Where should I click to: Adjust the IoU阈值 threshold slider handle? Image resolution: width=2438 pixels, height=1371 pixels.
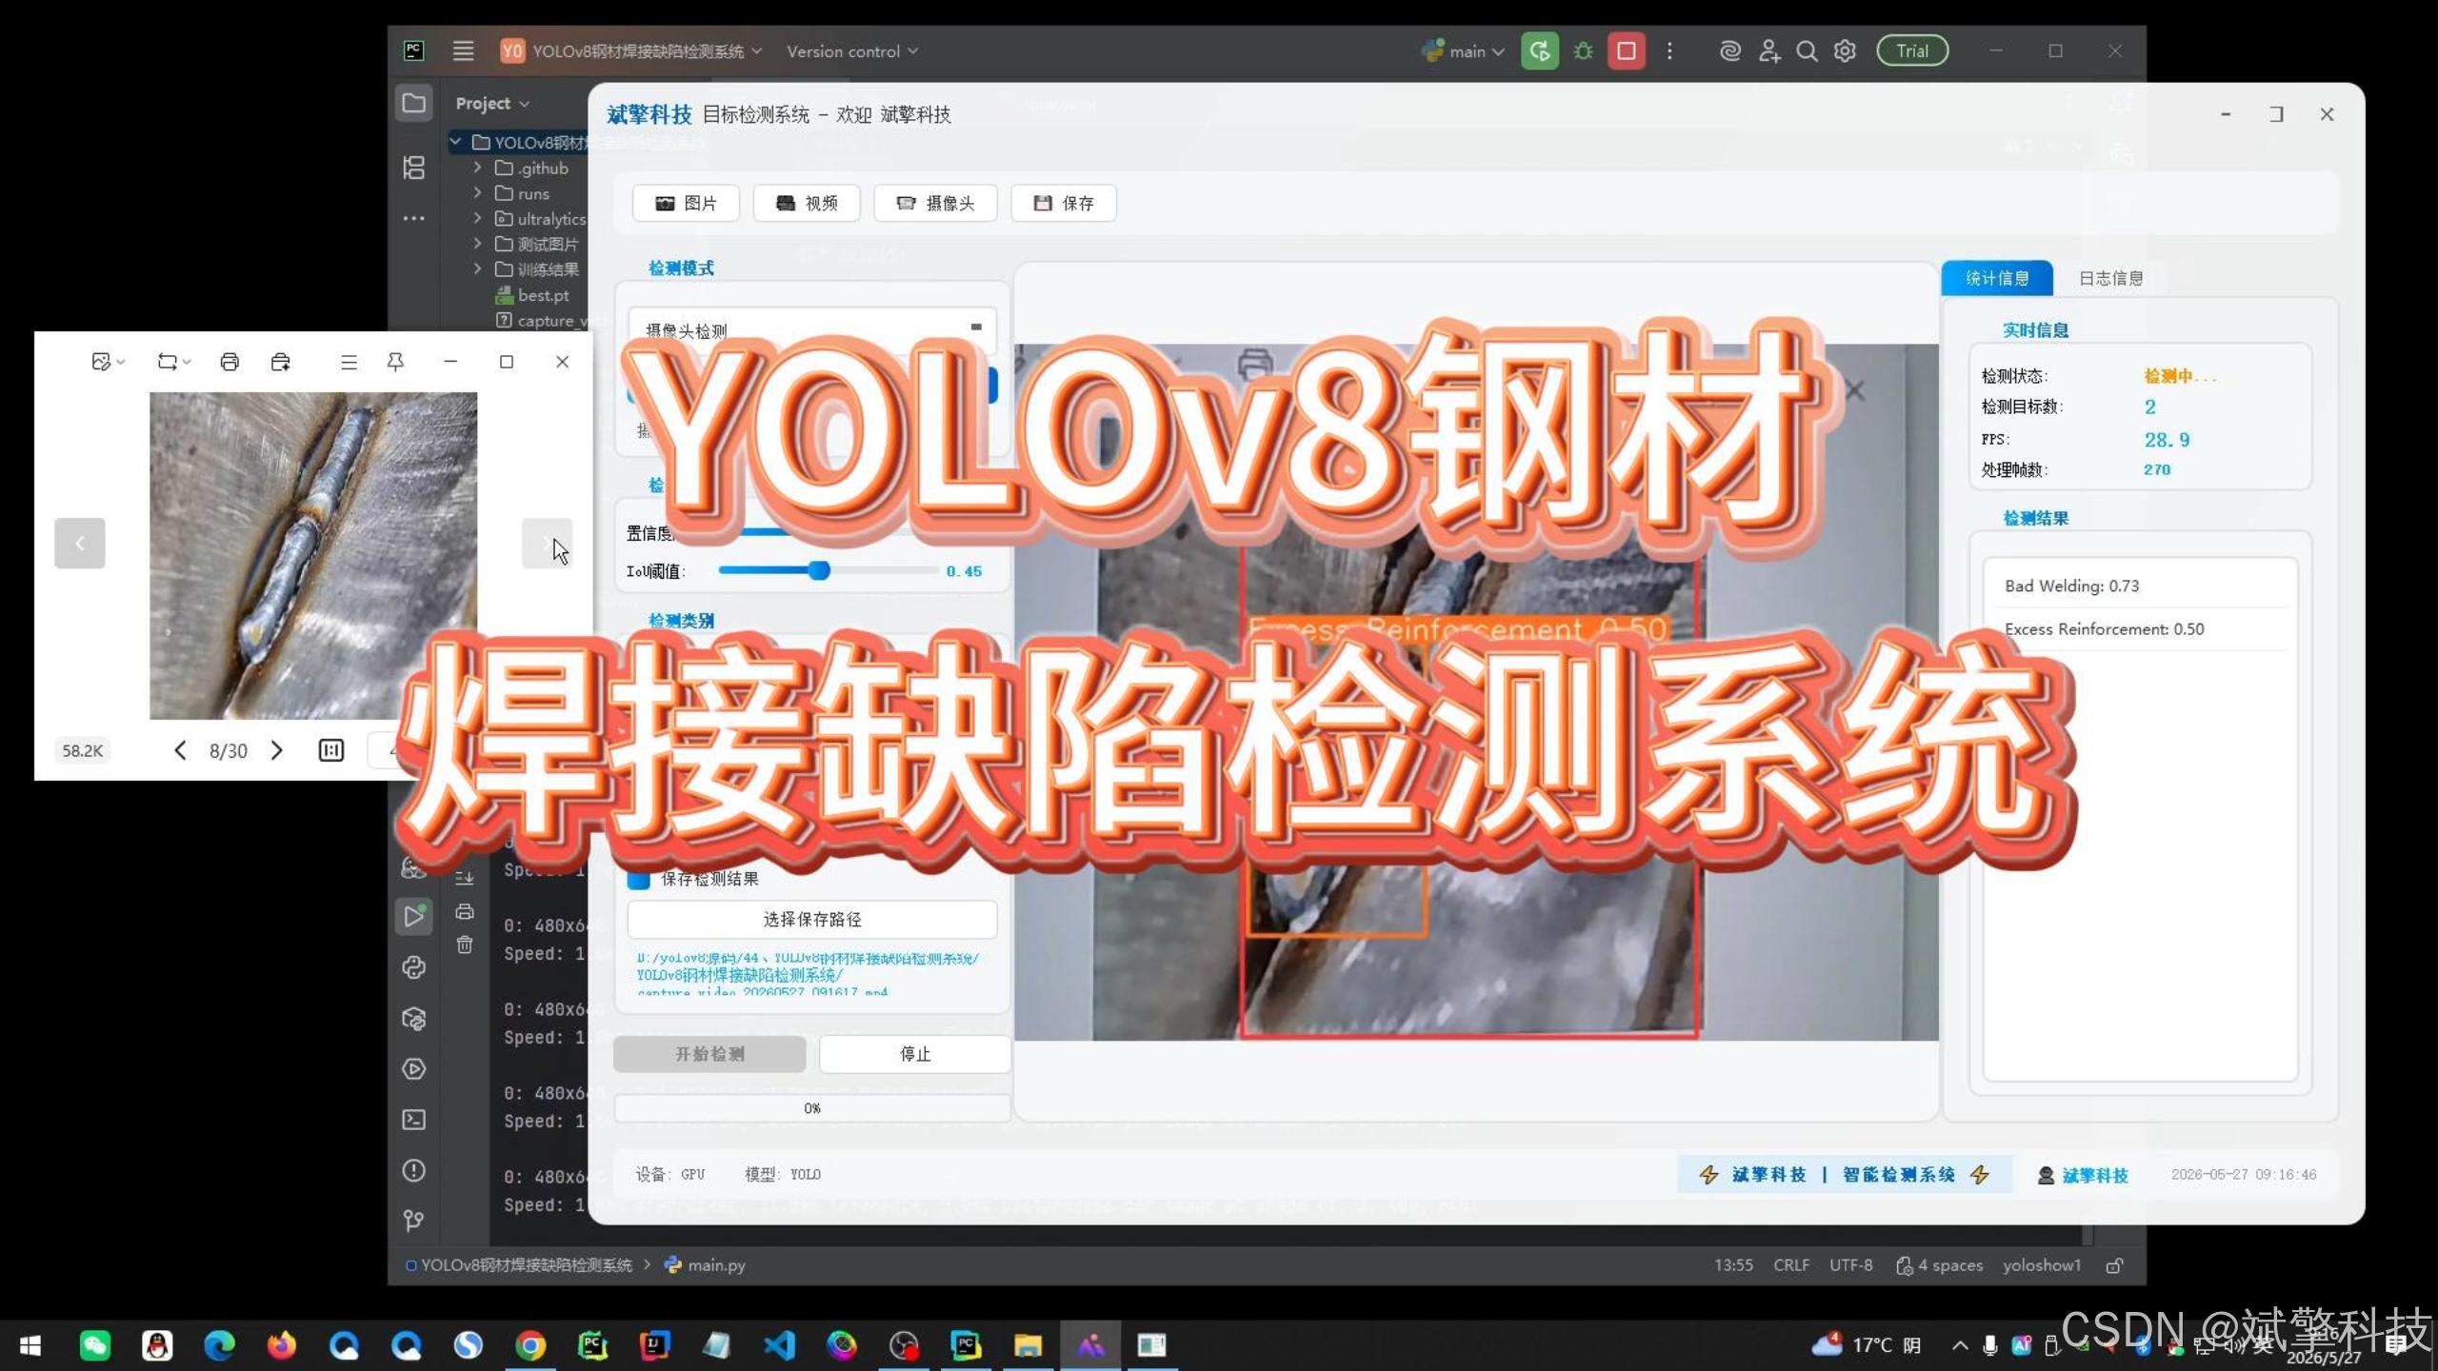click(819, 570)
